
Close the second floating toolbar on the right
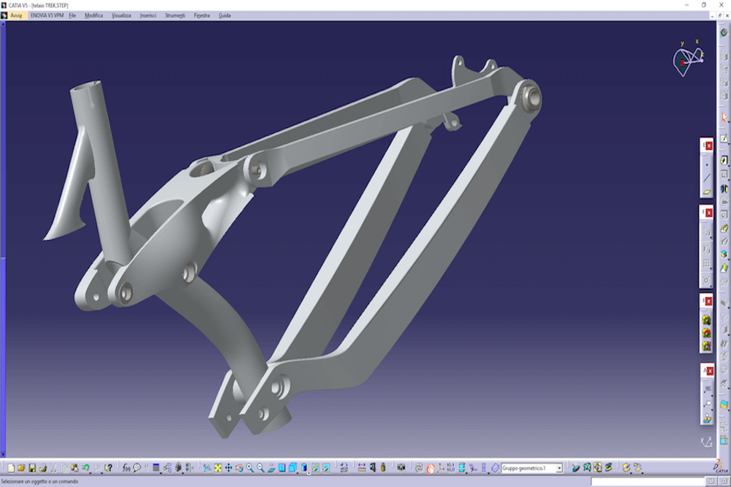pos(709,212)
